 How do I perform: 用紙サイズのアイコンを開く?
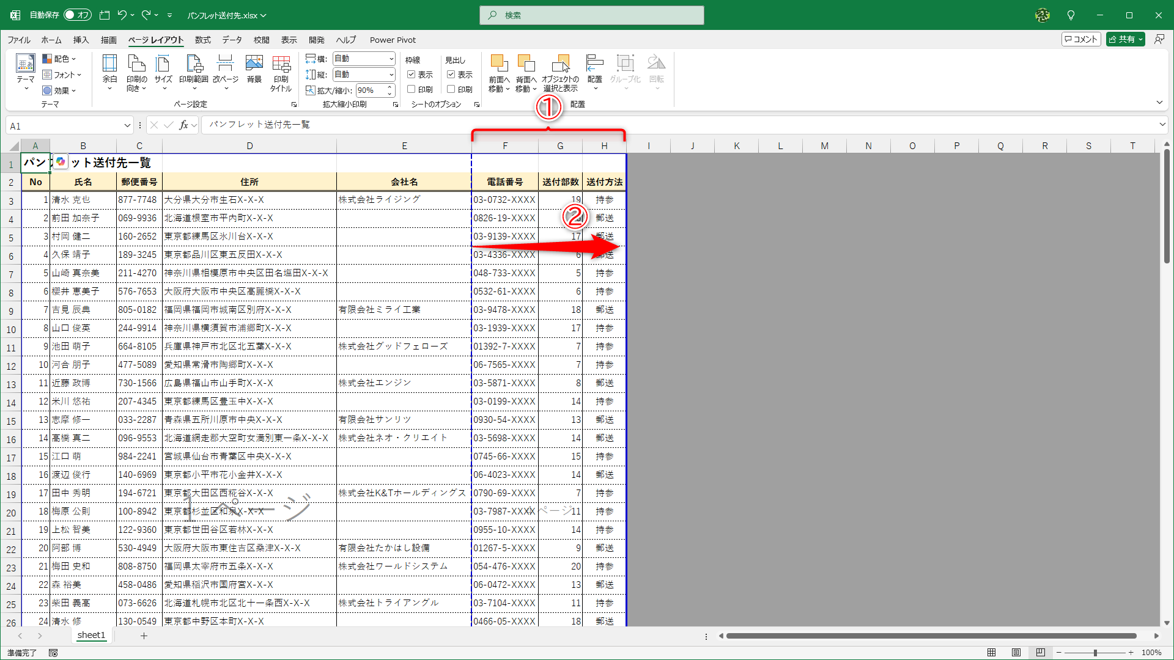pos(163,70)
